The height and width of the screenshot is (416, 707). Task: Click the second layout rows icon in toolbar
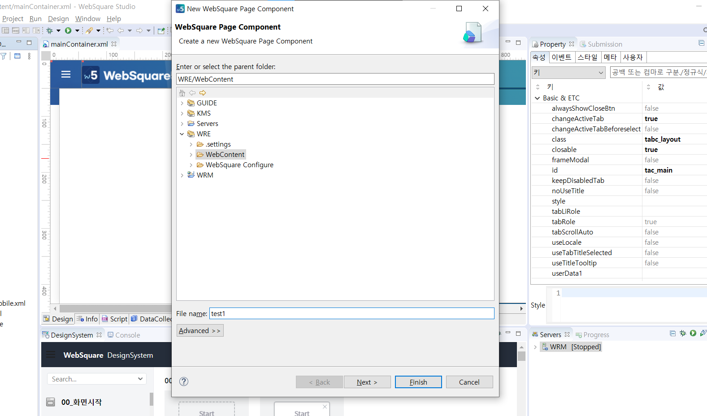pyautogui.click(x=16, y=30)
